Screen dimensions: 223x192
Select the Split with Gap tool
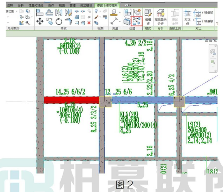pos(83,11)
